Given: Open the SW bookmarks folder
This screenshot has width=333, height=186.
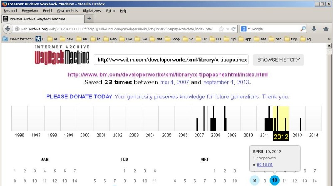Looking at the screenshot, I should point(141,39).
